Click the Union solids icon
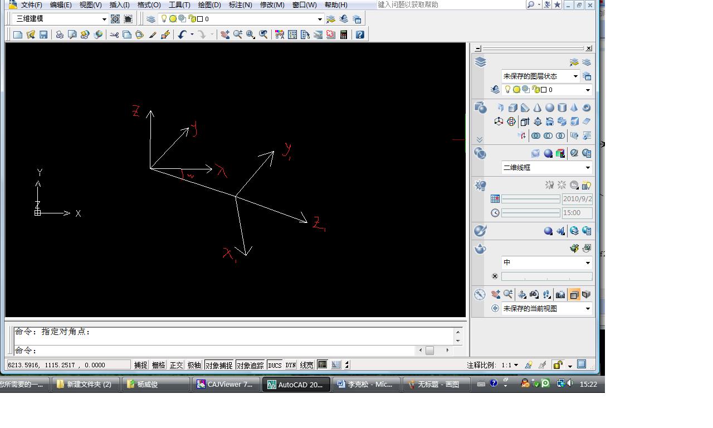 pos(536,135)
